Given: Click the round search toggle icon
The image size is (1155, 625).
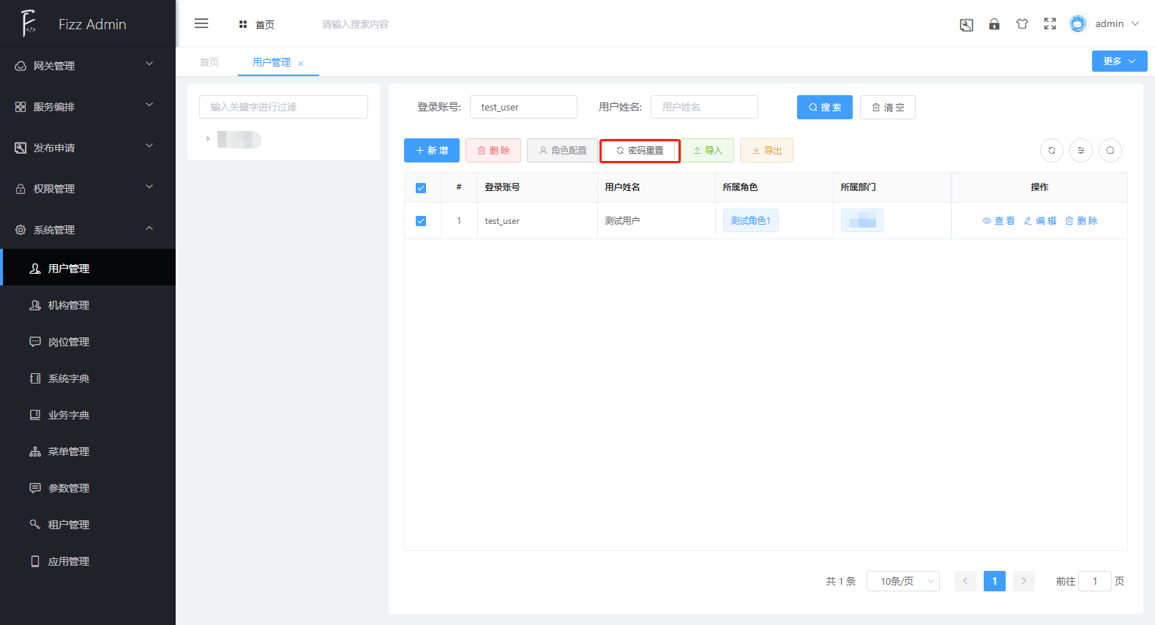Looking at the screenshot, I should click(1110, 151).
